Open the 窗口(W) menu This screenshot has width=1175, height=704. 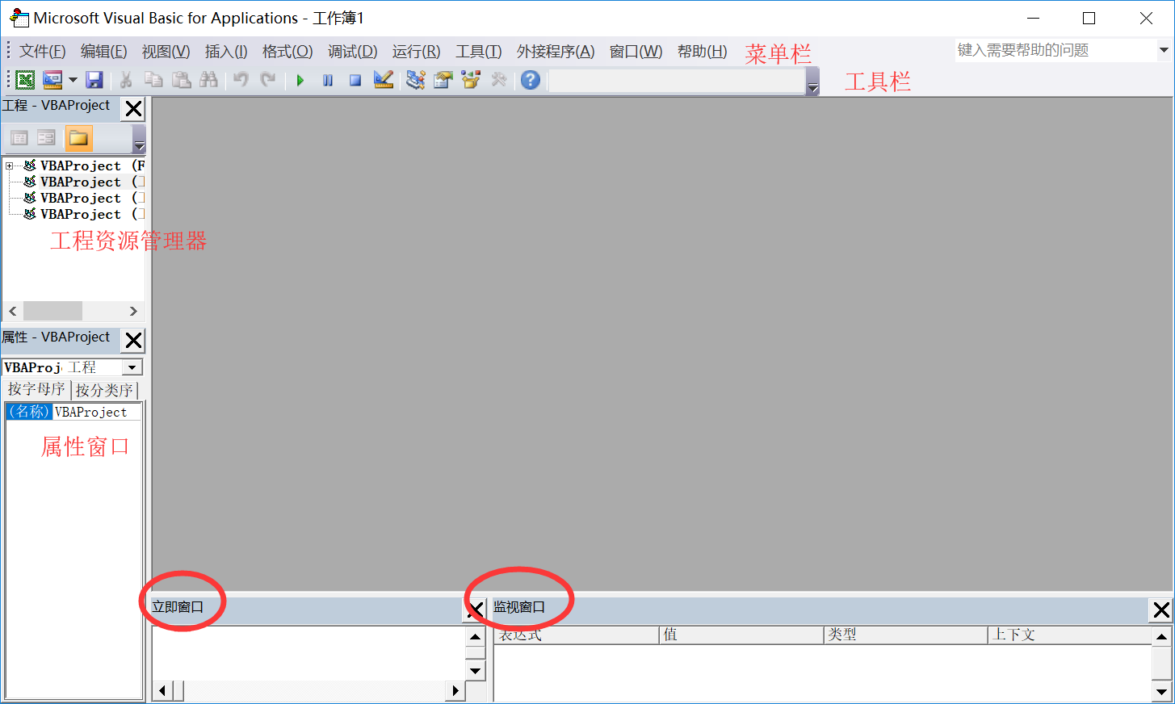click(636, 52)
